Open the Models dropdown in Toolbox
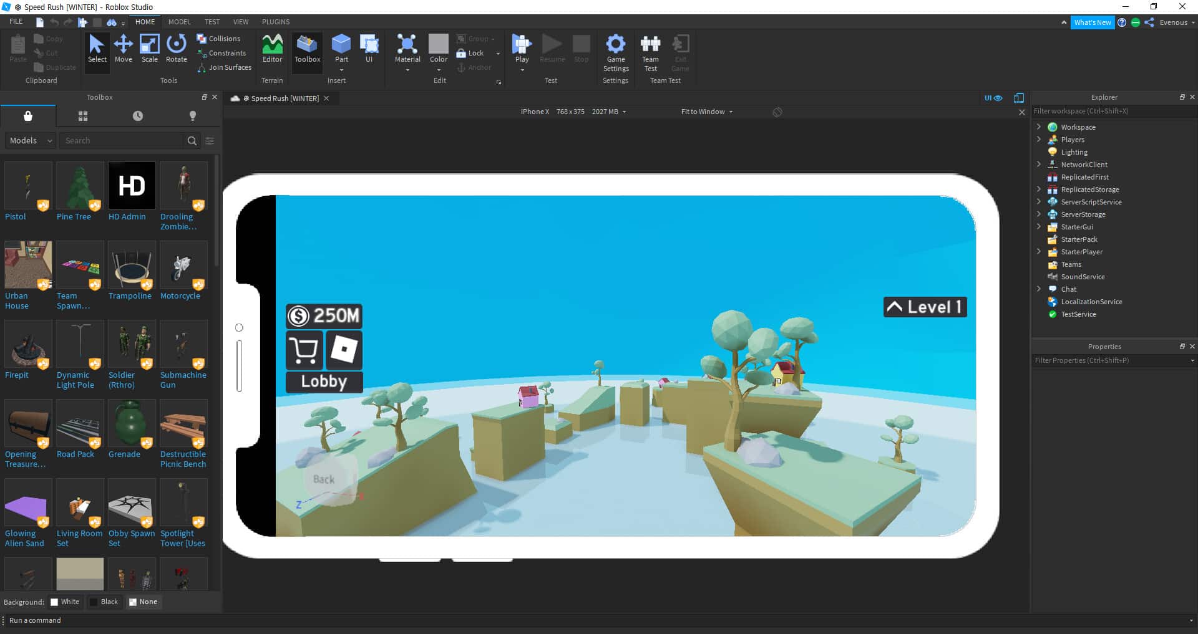This screenshot has height=634, width=1198. pos(29,140)
